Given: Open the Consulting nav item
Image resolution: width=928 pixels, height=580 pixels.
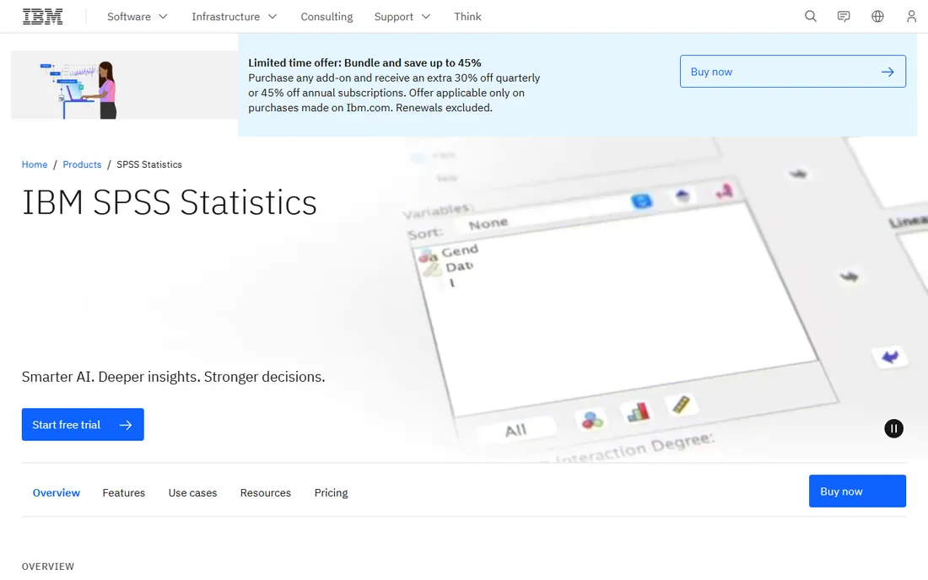Looking at the screenshot, I should tap(326, 17).
